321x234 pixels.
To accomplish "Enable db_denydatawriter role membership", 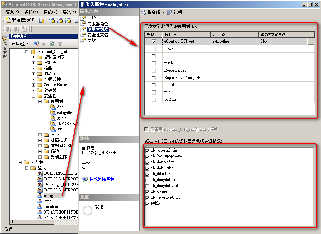I will pos(147,186).
